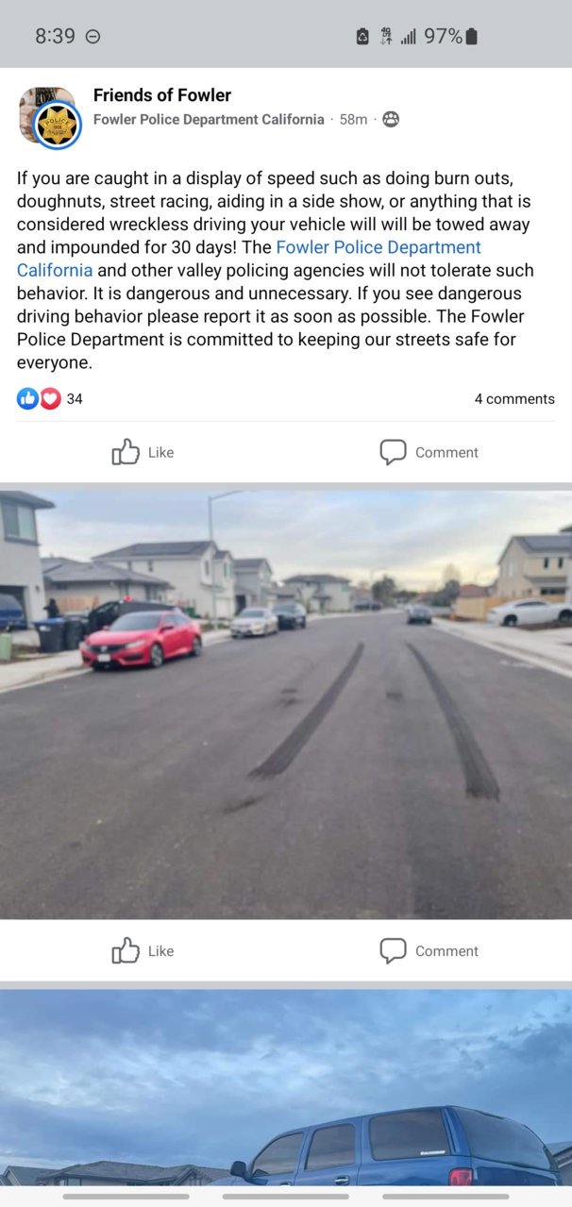
Task: View the 4 comments
Action: pos(514,399)
